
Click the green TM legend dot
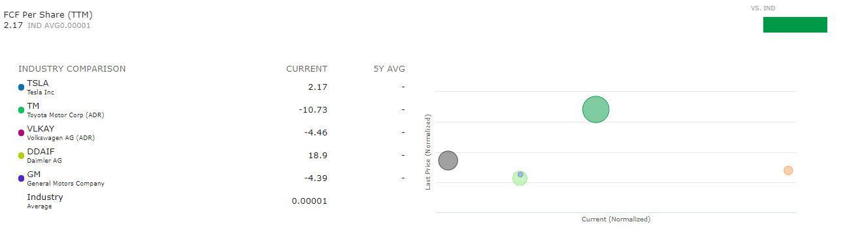pyautogui.click(x=22, y=110)
